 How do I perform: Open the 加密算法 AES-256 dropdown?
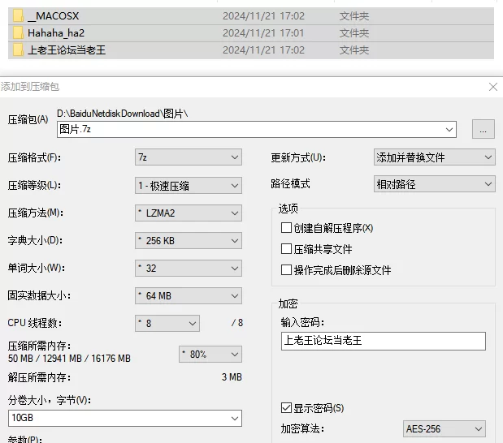pyautogui.click(x=444, y=428)
